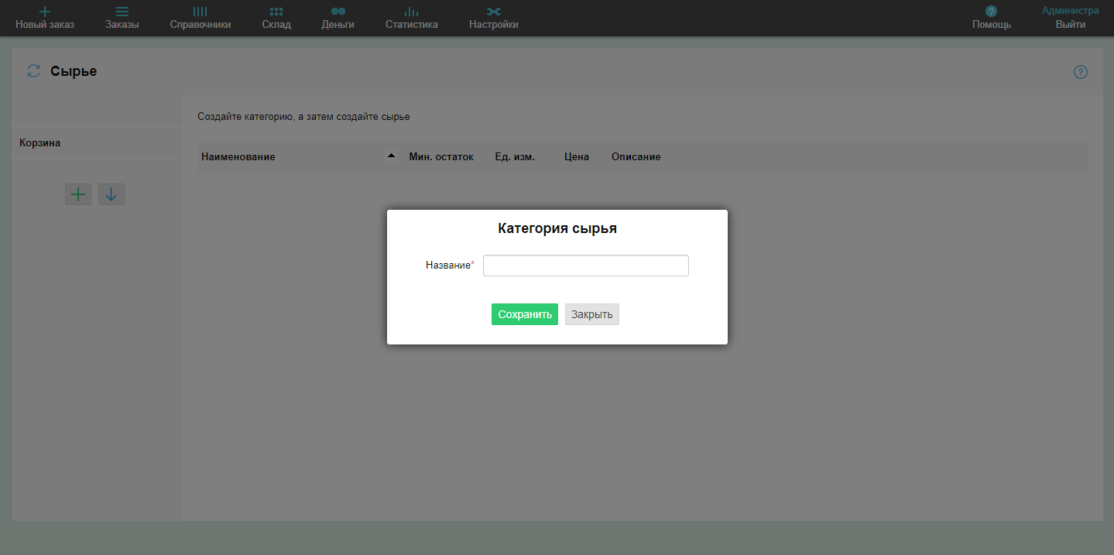Click the refresh icon beside Сырье

33,71
